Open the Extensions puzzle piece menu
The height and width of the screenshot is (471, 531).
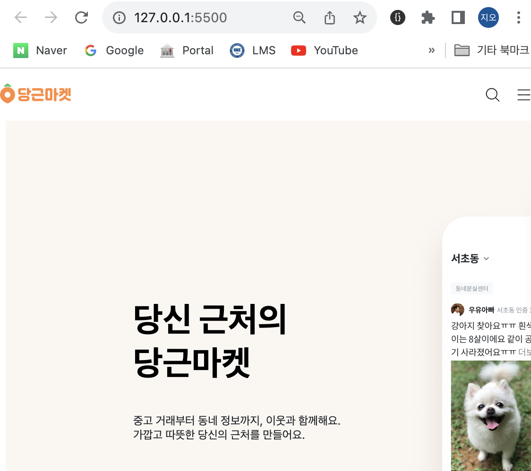pyautogui.click(x=428, y=17)
